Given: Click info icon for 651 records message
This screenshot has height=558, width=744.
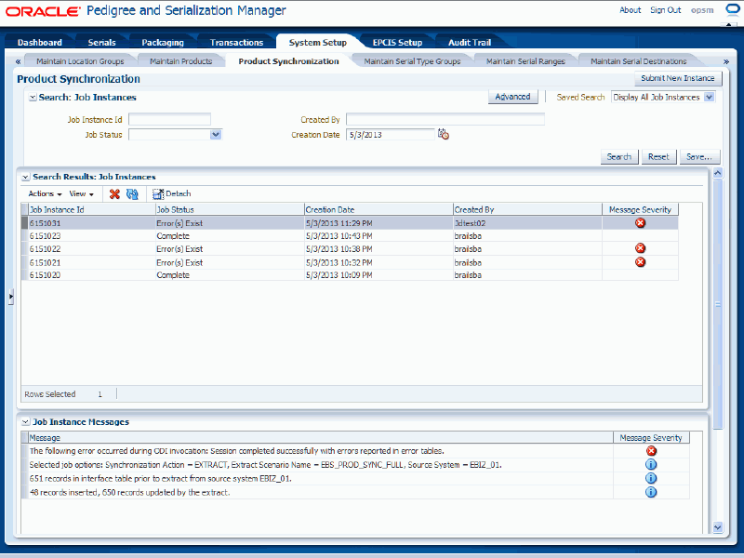Looking at the screenshot, I should click(x=652, y=478).
